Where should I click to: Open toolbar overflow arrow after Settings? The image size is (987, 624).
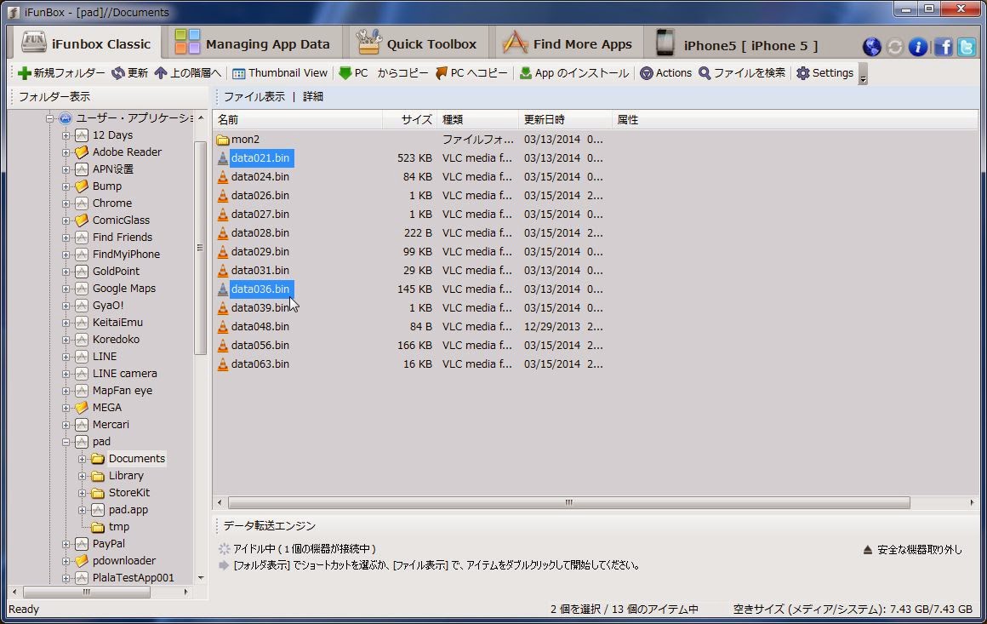[x=863, y=74]
